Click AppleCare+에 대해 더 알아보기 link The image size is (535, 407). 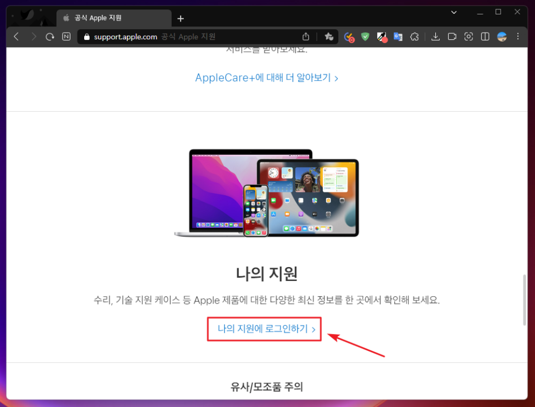click(x=266, y=77)
